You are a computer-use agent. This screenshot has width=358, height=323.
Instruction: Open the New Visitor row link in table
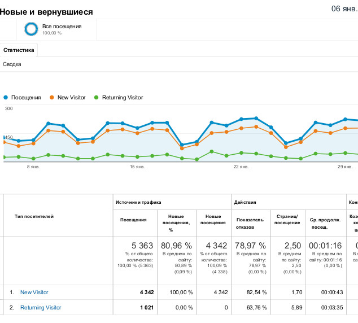tap(34, 293)
